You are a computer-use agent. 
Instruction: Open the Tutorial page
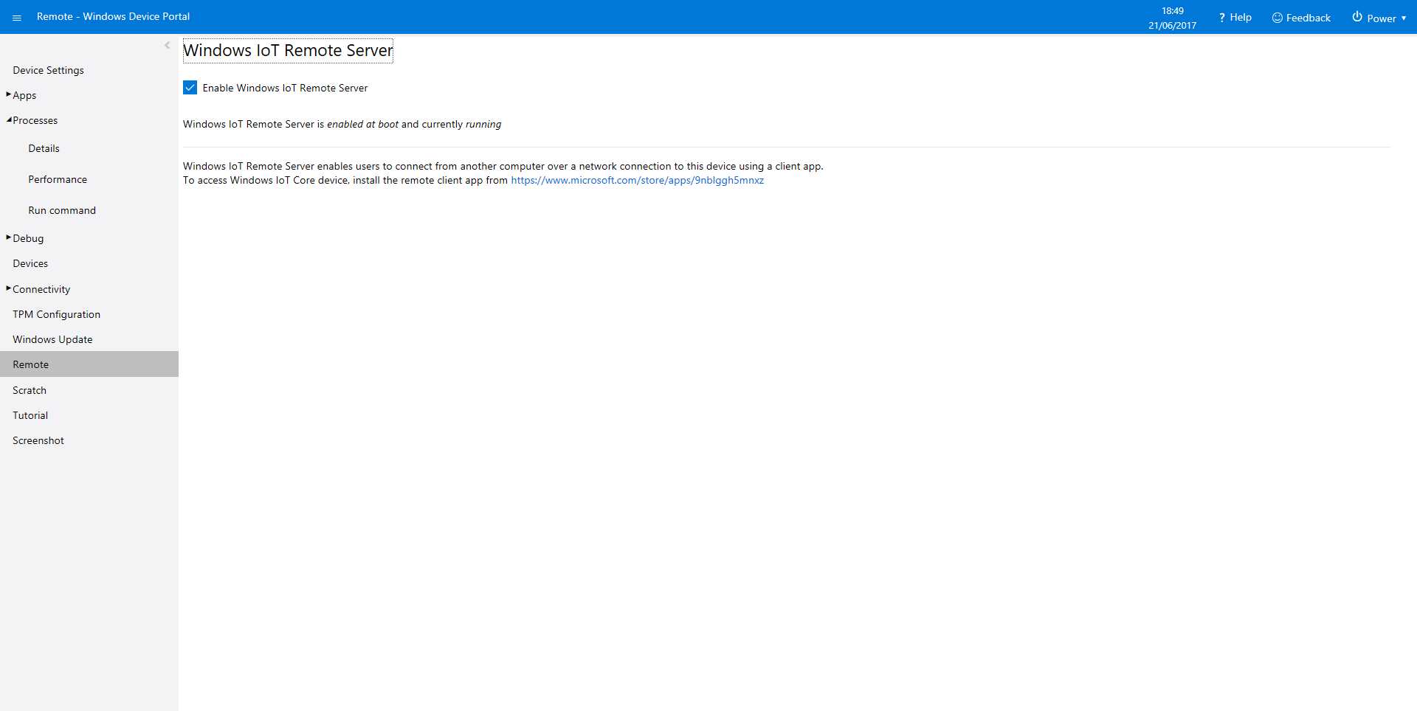pos(30,415)
